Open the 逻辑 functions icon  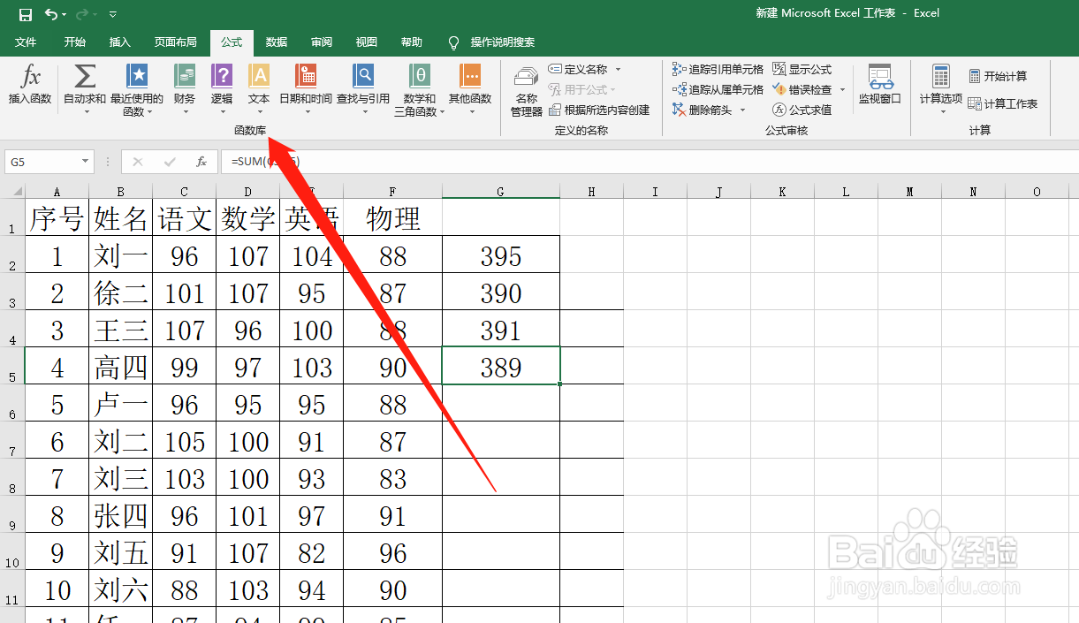point(222,77)
